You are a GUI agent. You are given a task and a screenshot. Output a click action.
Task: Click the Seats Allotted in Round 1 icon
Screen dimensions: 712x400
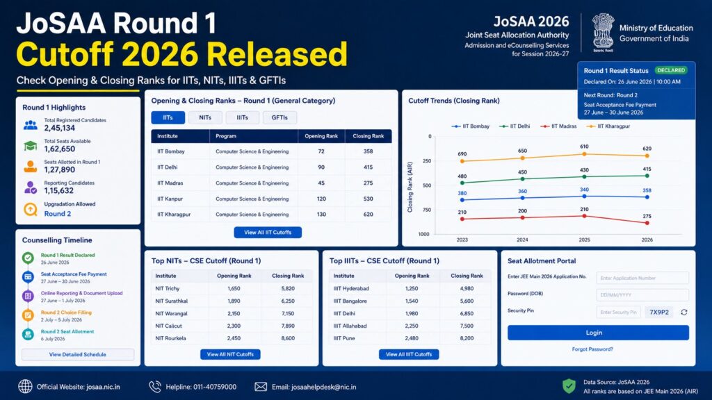31,167
